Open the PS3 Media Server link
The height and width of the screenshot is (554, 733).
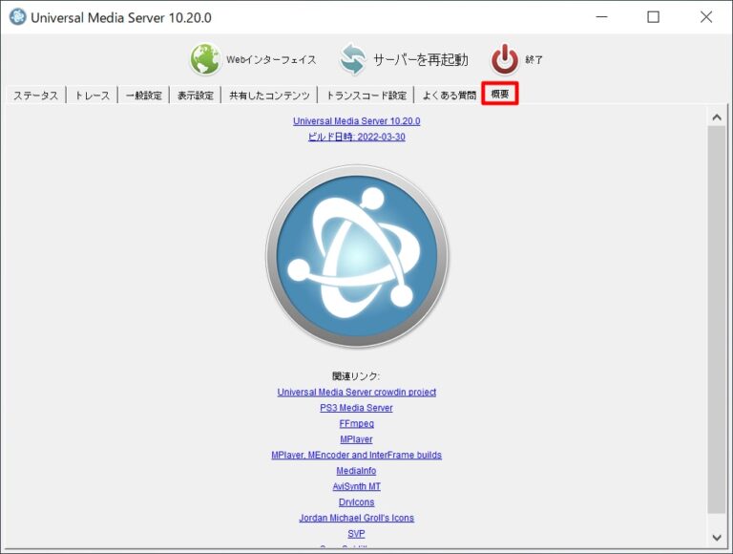point(356,408)
